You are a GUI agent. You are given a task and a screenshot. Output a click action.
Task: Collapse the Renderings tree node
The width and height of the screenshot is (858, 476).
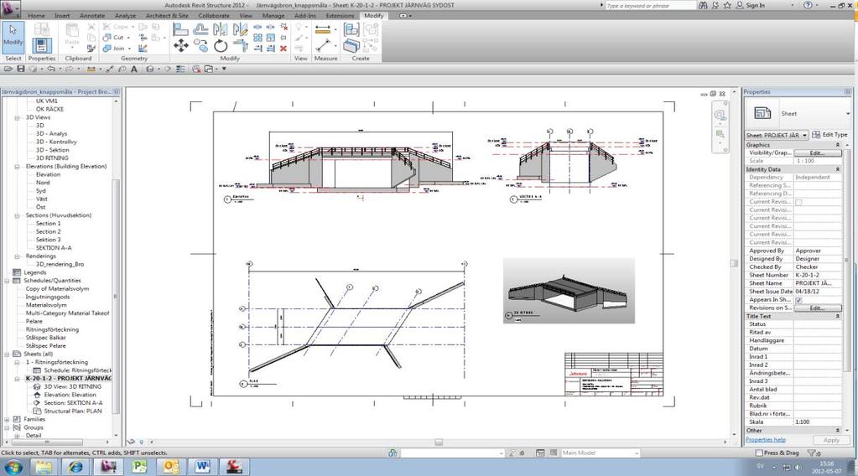click(17, 256)
